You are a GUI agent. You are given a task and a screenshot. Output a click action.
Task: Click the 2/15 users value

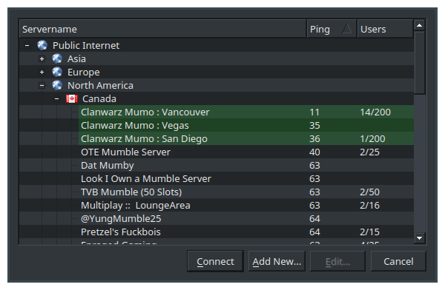pos(370,232)
